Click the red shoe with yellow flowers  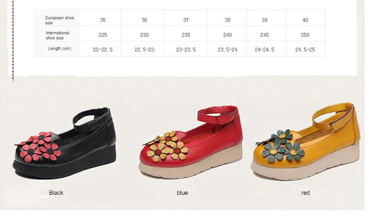[x=191, y=142]
